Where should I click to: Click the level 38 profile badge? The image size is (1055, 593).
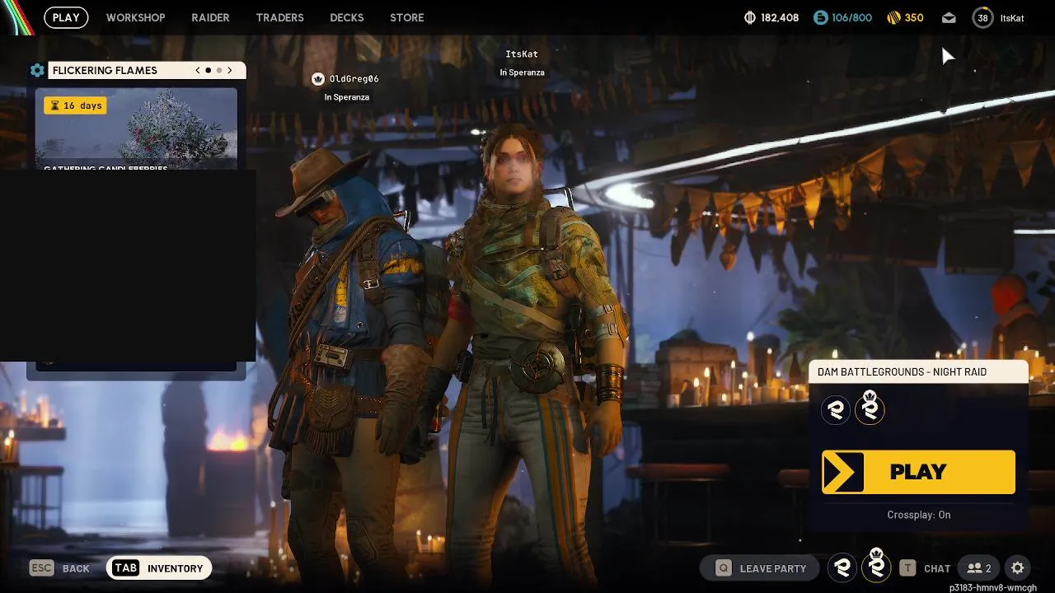pos(982,17)
